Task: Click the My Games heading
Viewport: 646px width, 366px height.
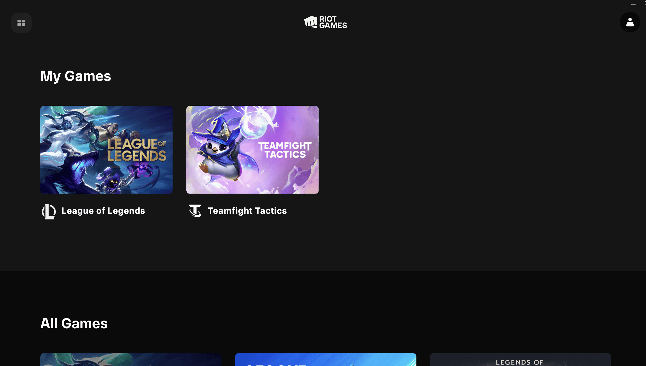Action: (x=76, y=76)
